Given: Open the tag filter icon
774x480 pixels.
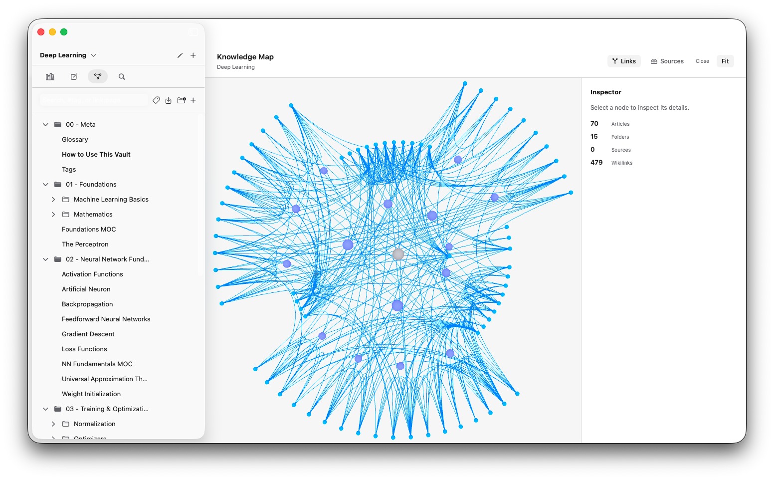Looking at the screenshot, I should tap(156, 100).
